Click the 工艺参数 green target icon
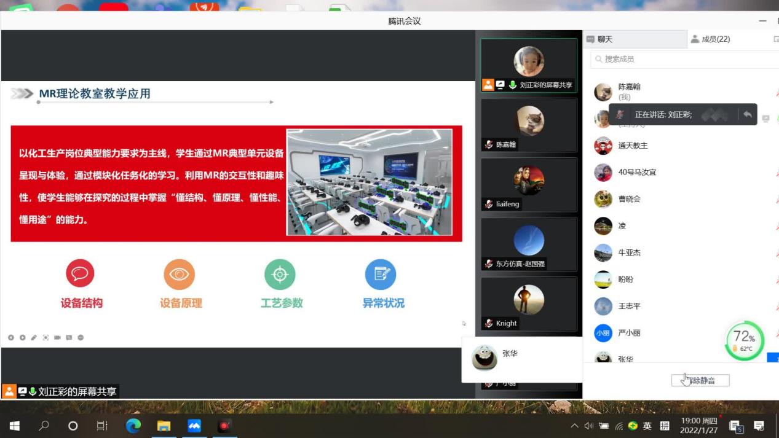The width and height of the screenshot is (779, 438). point(280,274)
